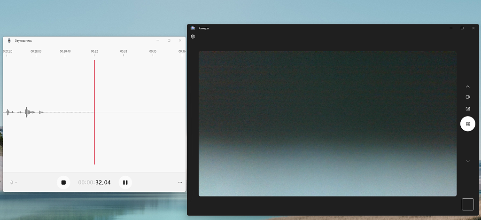Viewport: 481px width, 220px height.
Task: Stop the sound recording
Action: pyautogui.click(x=63, y=182)
